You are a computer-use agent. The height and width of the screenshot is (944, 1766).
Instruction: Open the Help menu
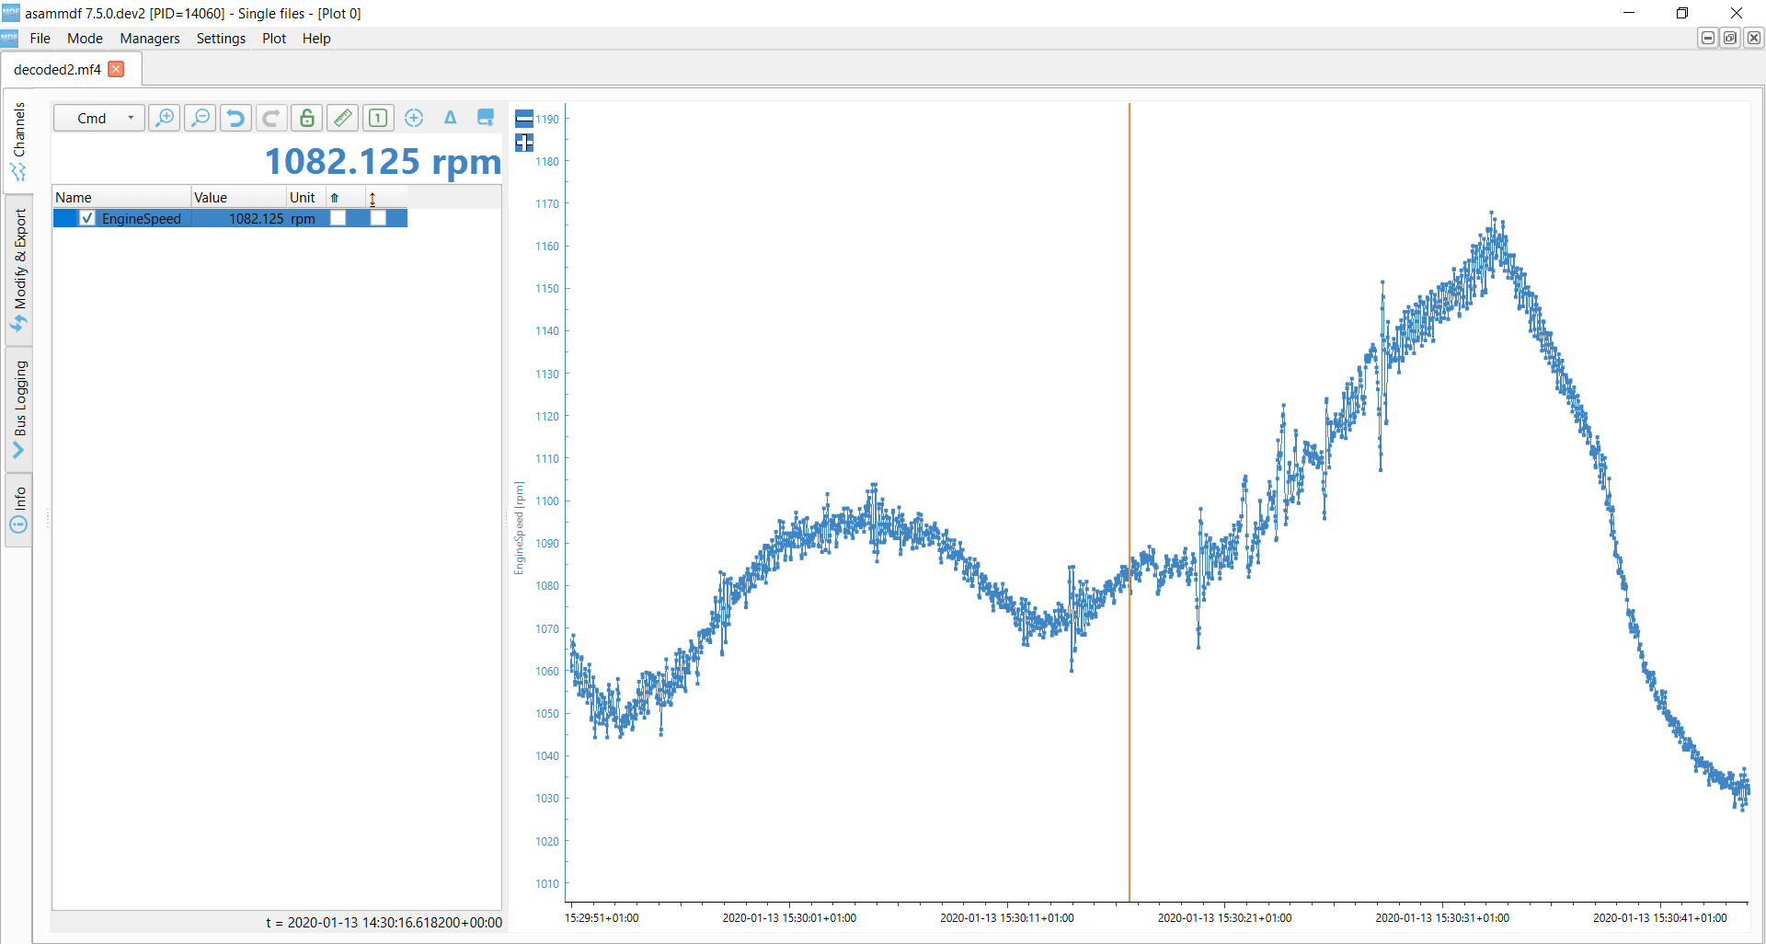pos(316,39)
